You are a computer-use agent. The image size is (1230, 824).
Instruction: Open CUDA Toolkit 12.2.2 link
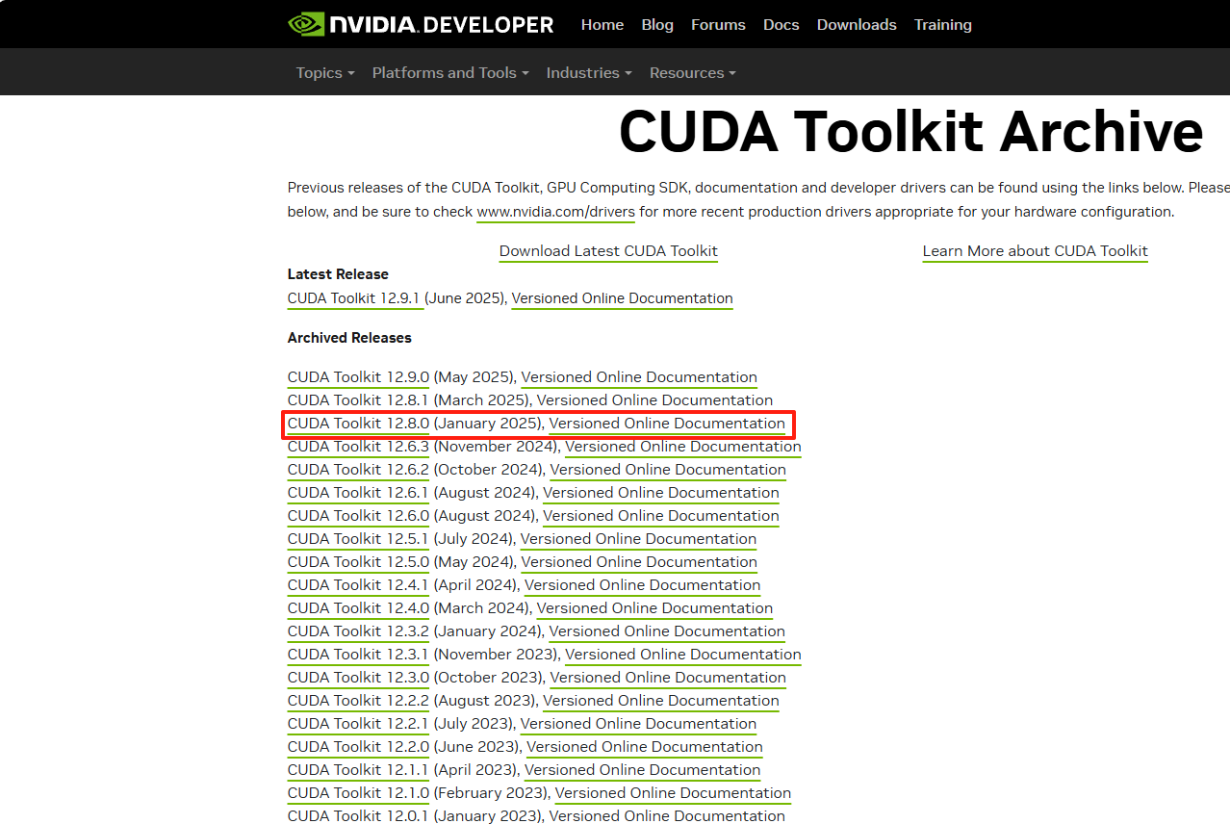358,701
